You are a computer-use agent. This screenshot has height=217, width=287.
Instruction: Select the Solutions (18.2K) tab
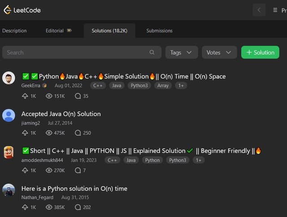(109, 30)
